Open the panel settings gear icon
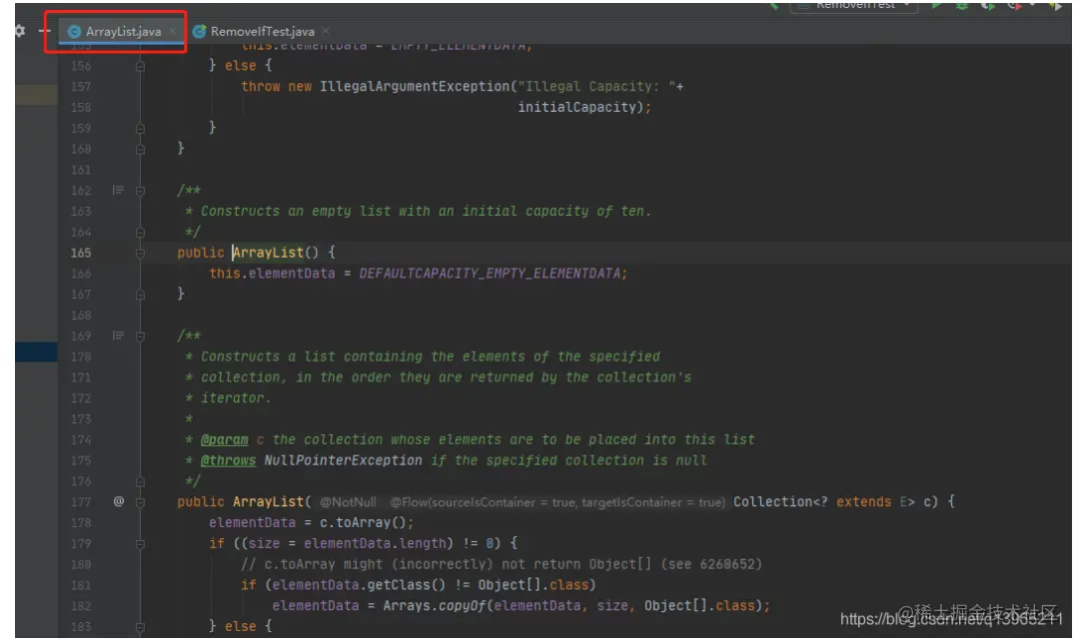The image size is (1079, 644). pyautogui.click(x=20, y=31)
